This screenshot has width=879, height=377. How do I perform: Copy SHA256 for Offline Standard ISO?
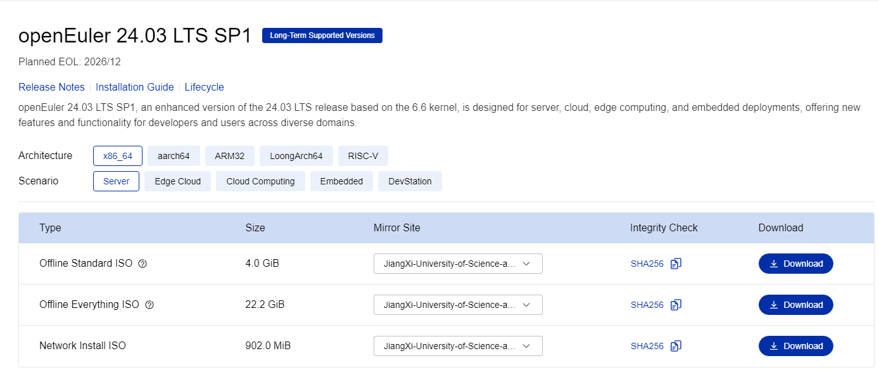click(x=676, y=264)
